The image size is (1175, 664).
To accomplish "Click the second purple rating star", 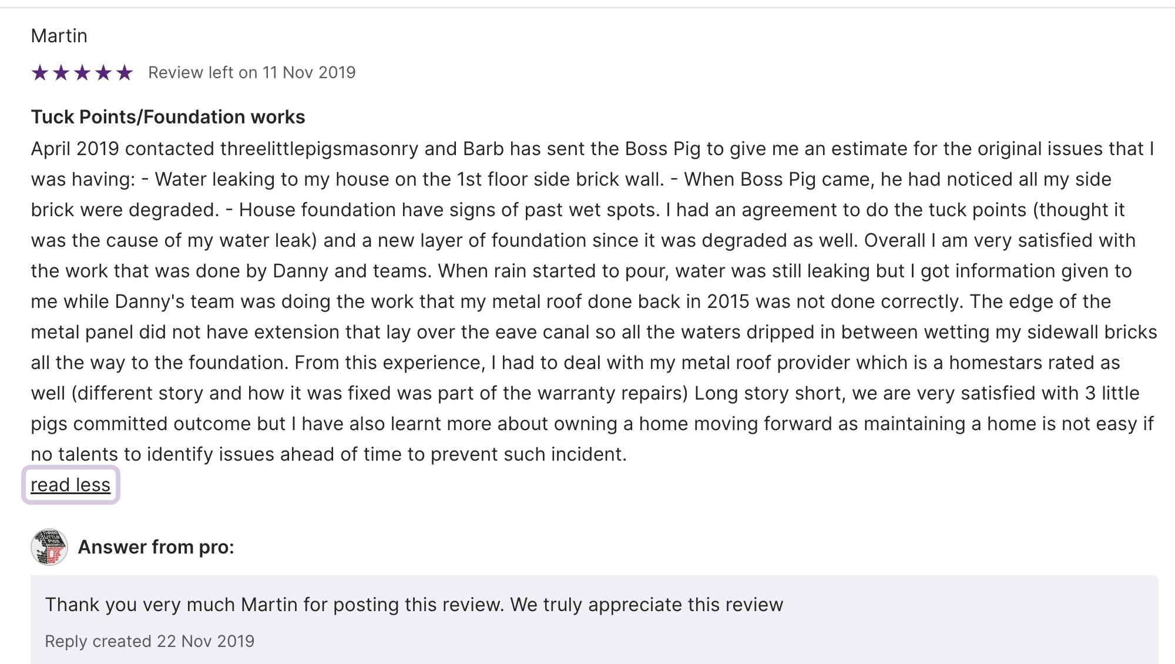I will [x=61, y=73].
